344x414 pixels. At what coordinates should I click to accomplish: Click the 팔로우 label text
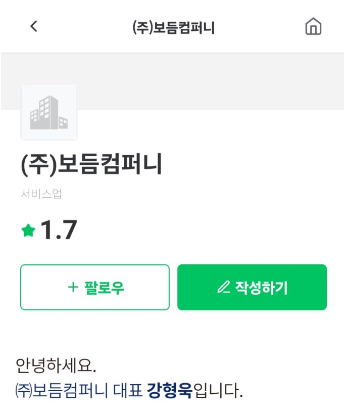pos(104,288)
